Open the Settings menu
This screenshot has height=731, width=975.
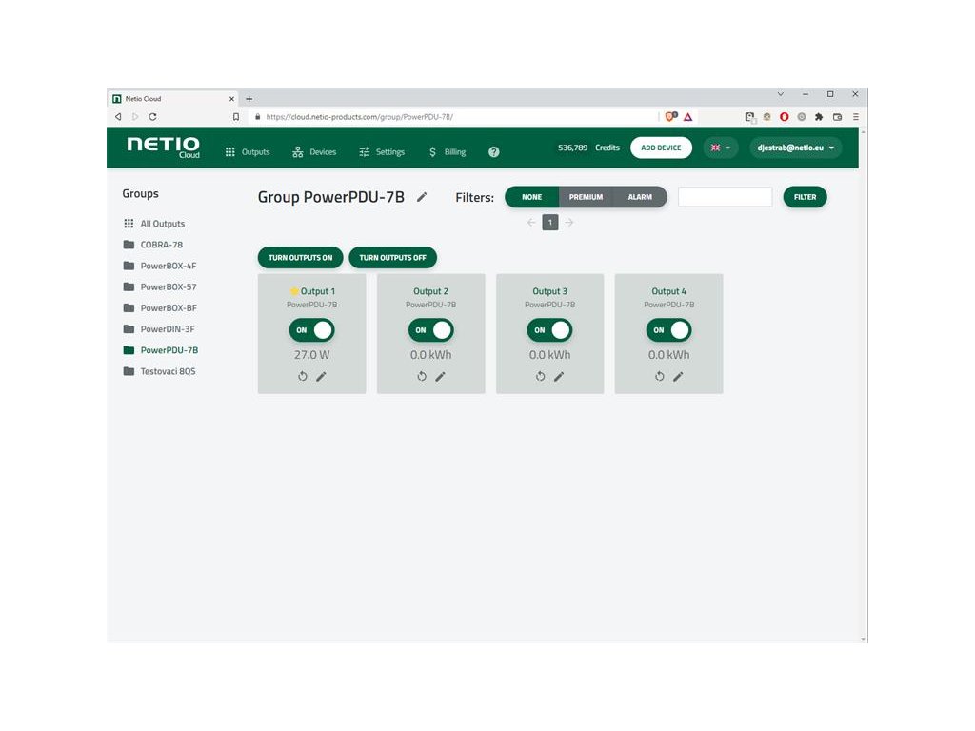[382, 151]
